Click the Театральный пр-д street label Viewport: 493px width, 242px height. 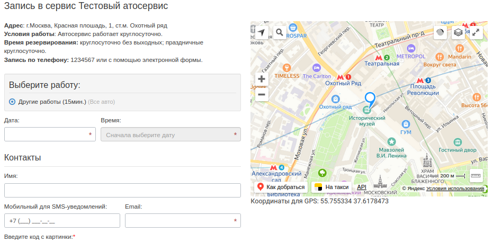[x=399, y=40]
